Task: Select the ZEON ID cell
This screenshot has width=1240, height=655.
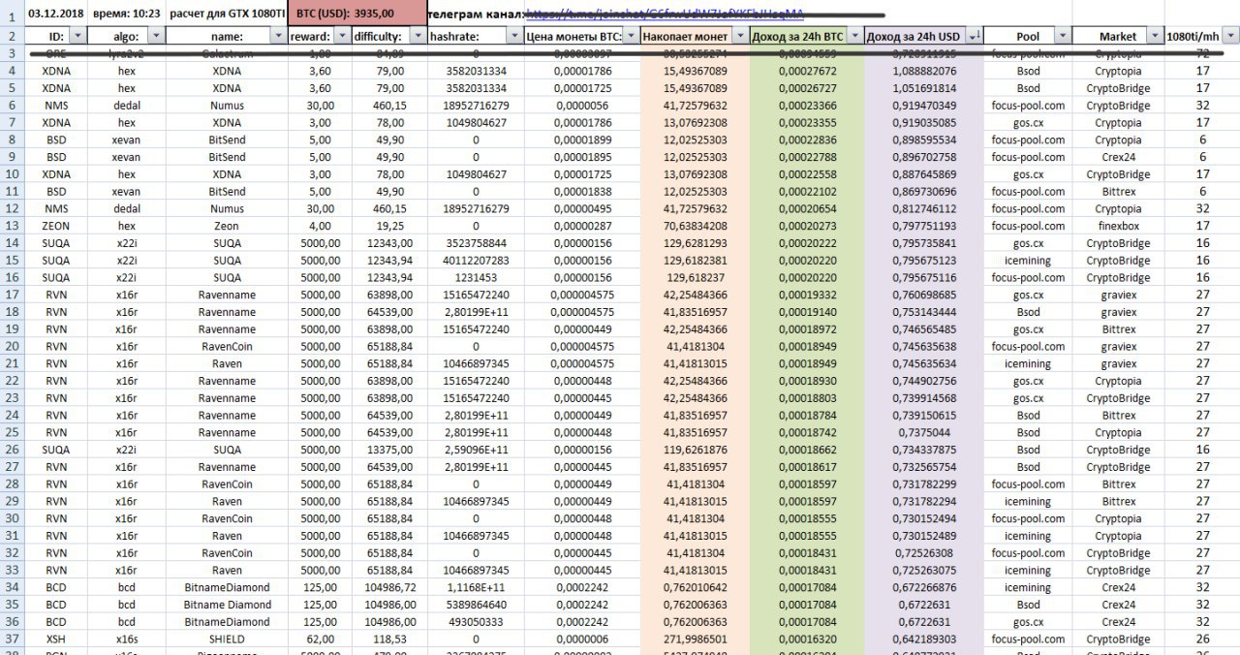Action: coord(56,226)
